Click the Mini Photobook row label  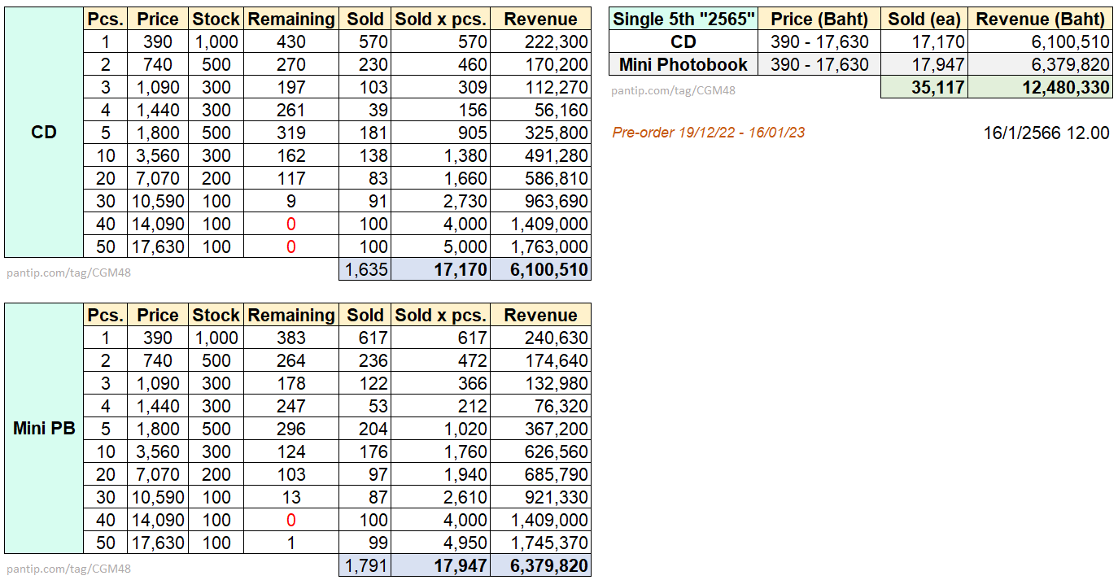pos(683,65)
